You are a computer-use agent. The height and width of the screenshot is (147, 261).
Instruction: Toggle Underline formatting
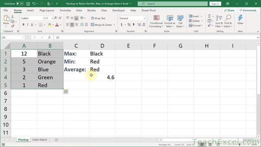tap(32, 24)
